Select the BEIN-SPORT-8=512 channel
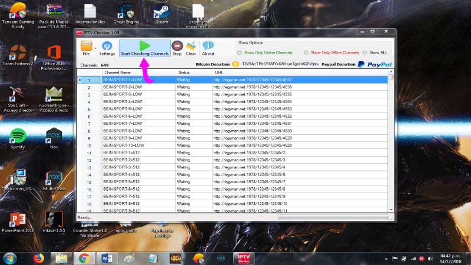Viewport: 471px width, 265px height. [121, 203]
